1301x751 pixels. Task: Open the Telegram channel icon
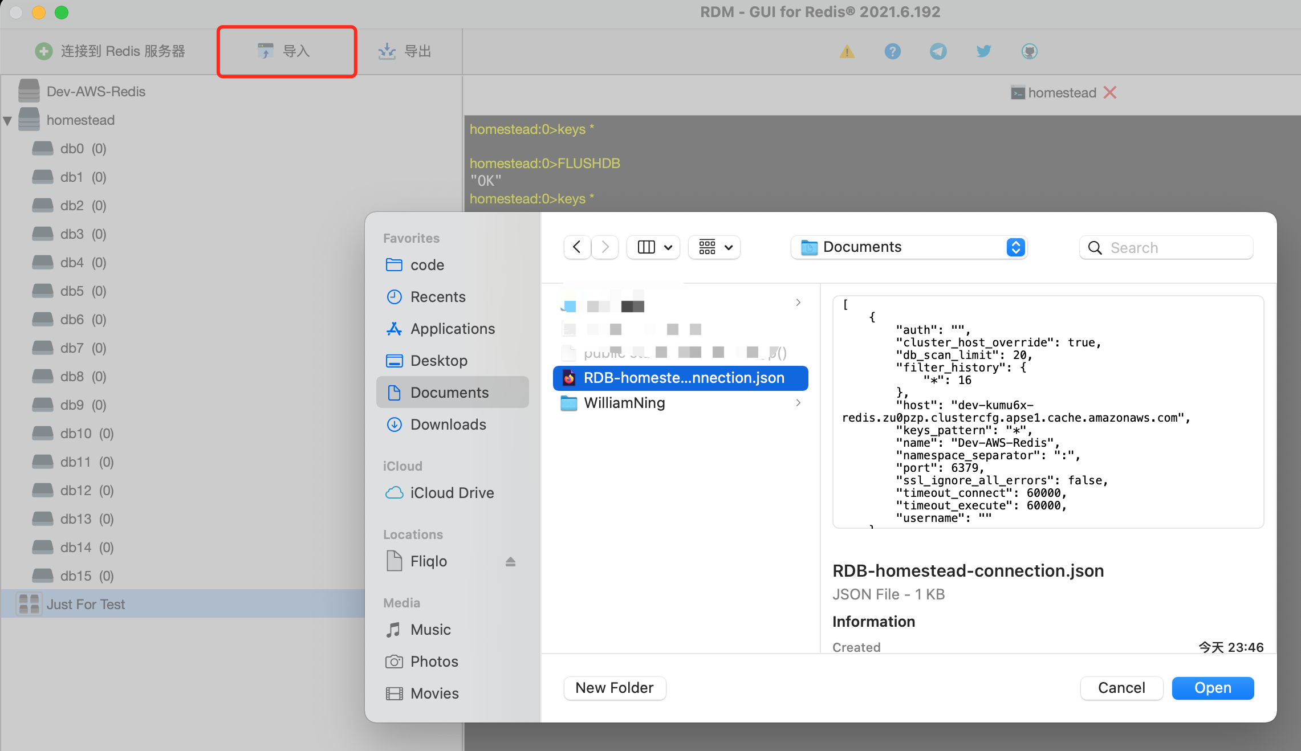point(938,51)
